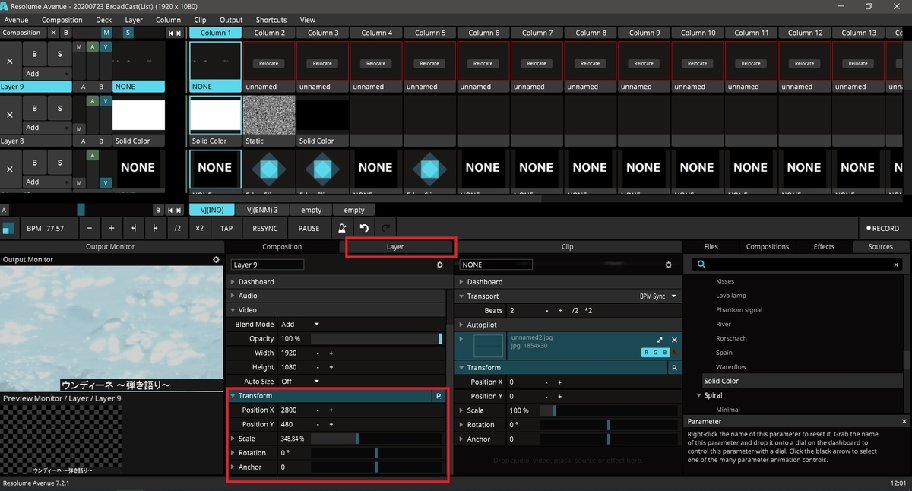Toggle the Green channel G on unnamed2.jpg
Image resolution: width=912 pixels, height=491 pixels.
[x=656, y=353]
